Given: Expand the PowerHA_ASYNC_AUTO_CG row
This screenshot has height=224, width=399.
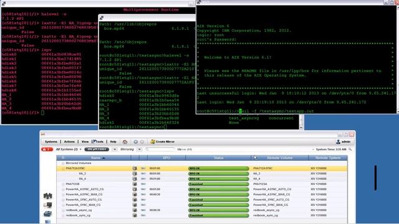Looking at the screenshot, I should click(63, 189).
